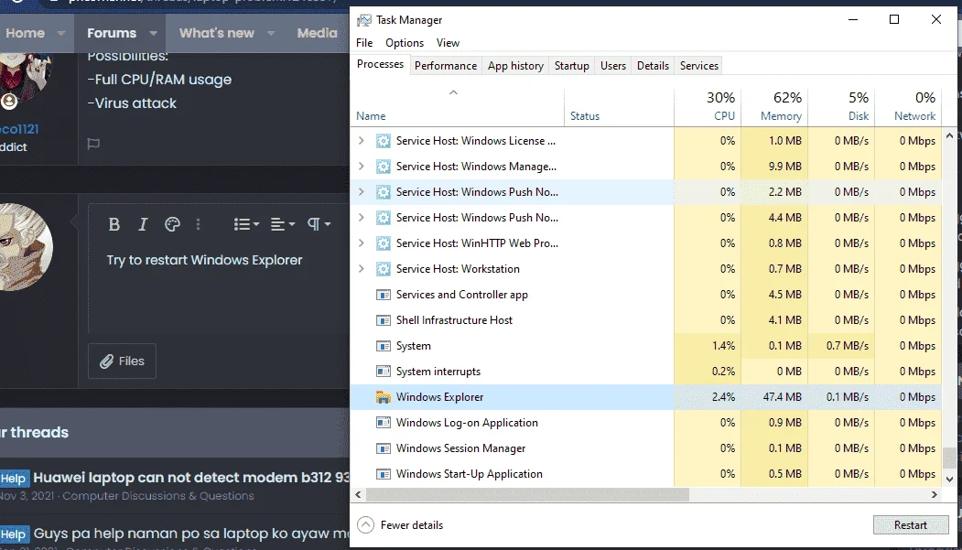Click the Restart button

pos(911,525)
